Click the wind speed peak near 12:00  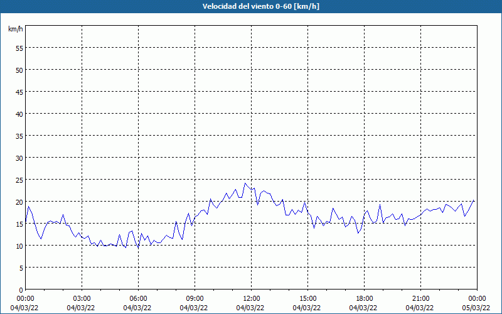tap(245, 183)
